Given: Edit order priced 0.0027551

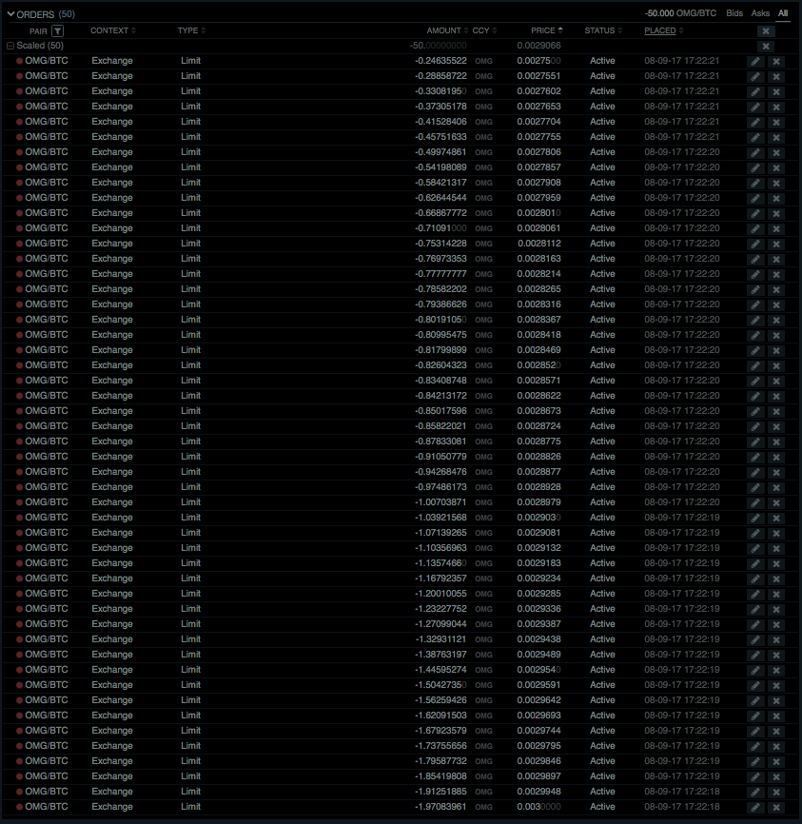Looking at the screenshot, I should tap(754, 77).
